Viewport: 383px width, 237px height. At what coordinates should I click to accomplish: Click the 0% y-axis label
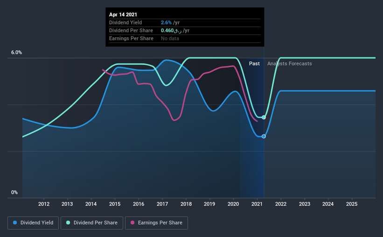tap(14, 193)
